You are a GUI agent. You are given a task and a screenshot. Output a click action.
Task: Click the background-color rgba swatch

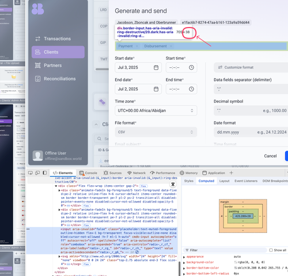point(235,262)
